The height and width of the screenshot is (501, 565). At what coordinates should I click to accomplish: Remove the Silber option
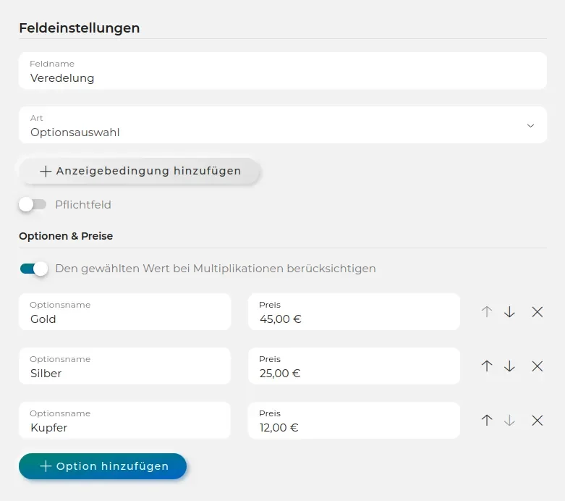(538, 366)
